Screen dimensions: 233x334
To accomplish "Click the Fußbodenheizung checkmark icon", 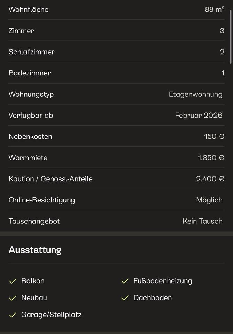I will pyautogui.click(x=125, y=281).
